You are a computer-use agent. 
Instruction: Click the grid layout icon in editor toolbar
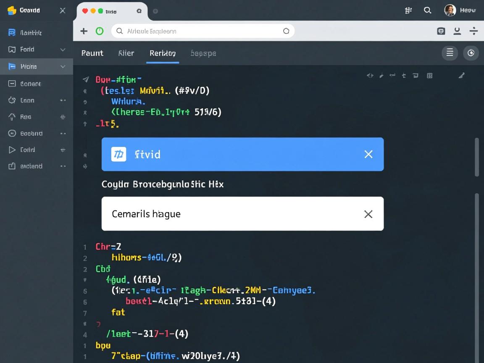pos(429,76)
